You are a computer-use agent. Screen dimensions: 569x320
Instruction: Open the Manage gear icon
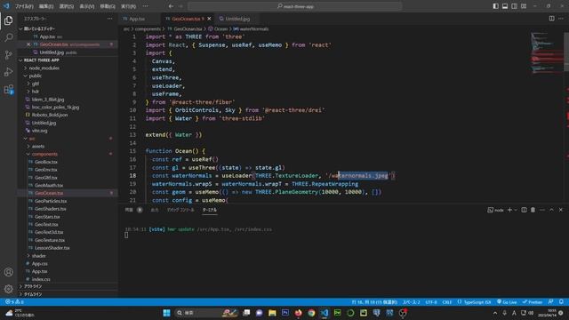point(8,289)
